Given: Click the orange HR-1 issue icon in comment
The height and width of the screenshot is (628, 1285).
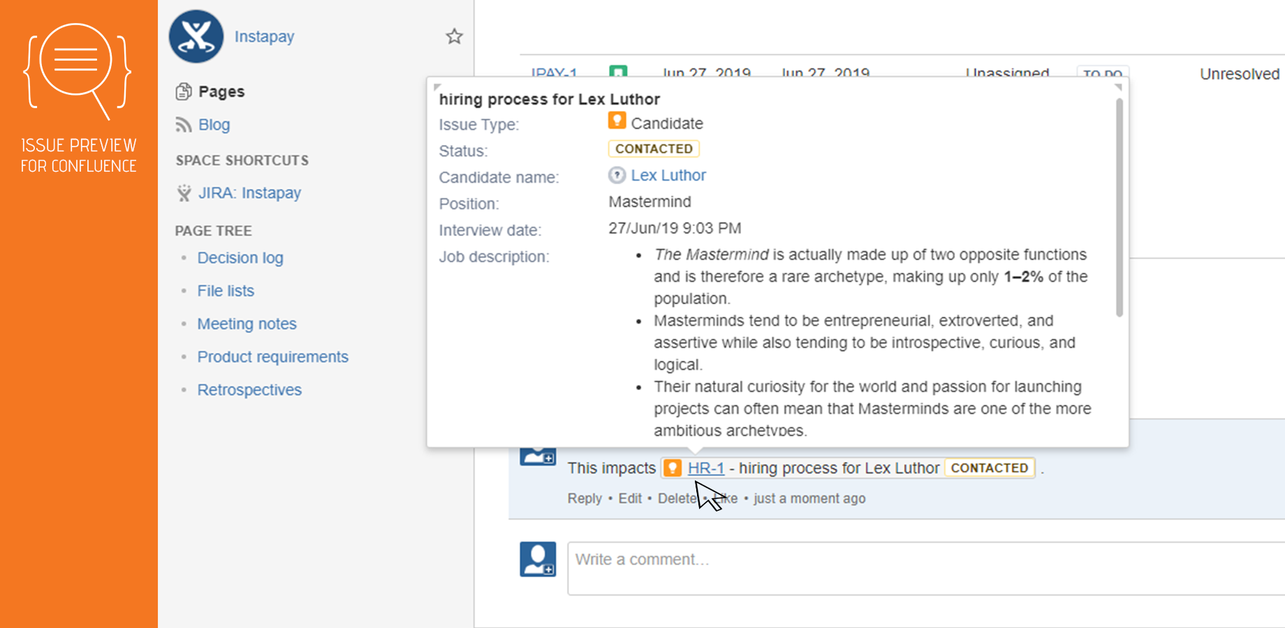Looking at the screenshot, I should (673, 468).
